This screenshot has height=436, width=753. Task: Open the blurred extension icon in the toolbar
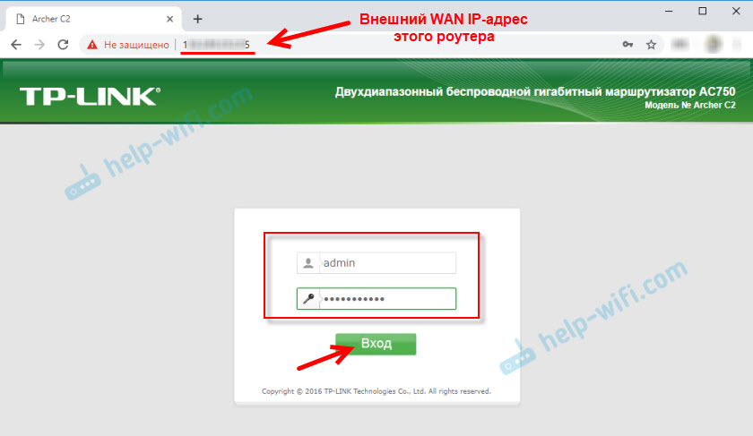tap(679, 45)
